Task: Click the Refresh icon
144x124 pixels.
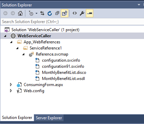Action: (x=50, y=13)
